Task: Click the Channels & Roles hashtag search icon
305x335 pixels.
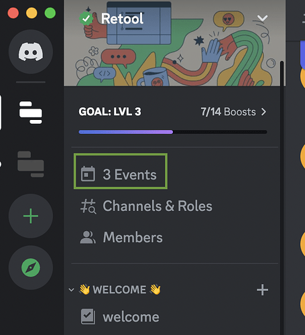Action: (88, 206)
